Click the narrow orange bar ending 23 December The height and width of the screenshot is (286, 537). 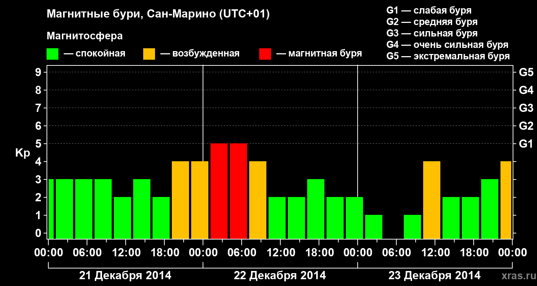pos(506,200)
